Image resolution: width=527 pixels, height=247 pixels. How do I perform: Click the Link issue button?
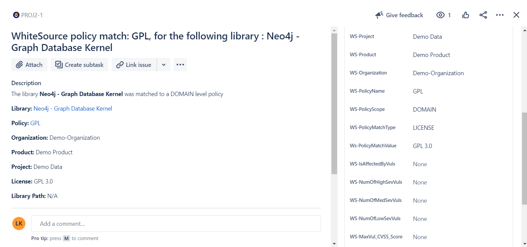[x=134, y=65]
